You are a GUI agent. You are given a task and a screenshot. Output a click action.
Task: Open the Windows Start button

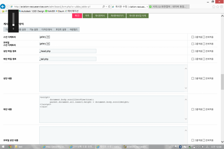pyautogui.click(x=3, y=147)
